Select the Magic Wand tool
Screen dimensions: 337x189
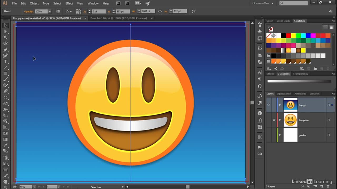click(5, 38)
